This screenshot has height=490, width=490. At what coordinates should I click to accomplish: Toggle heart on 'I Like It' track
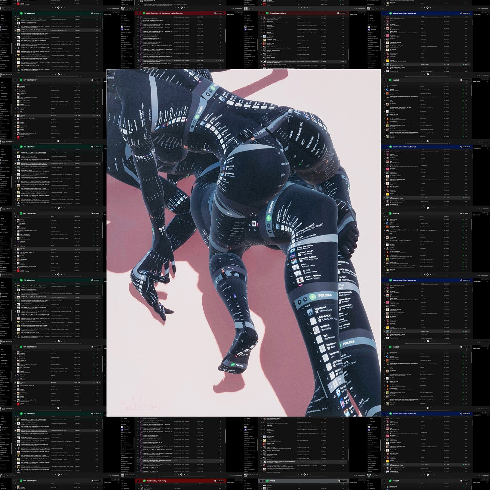pyautogui.click(x=463, y=64)
